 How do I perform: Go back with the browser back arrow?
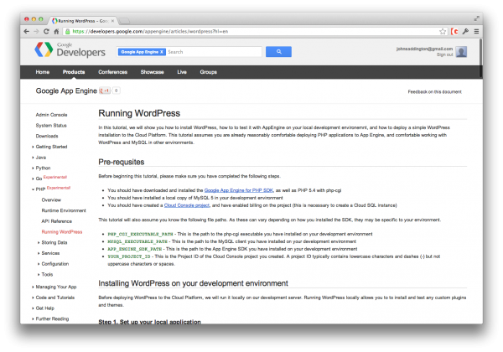tap(27, 31)
